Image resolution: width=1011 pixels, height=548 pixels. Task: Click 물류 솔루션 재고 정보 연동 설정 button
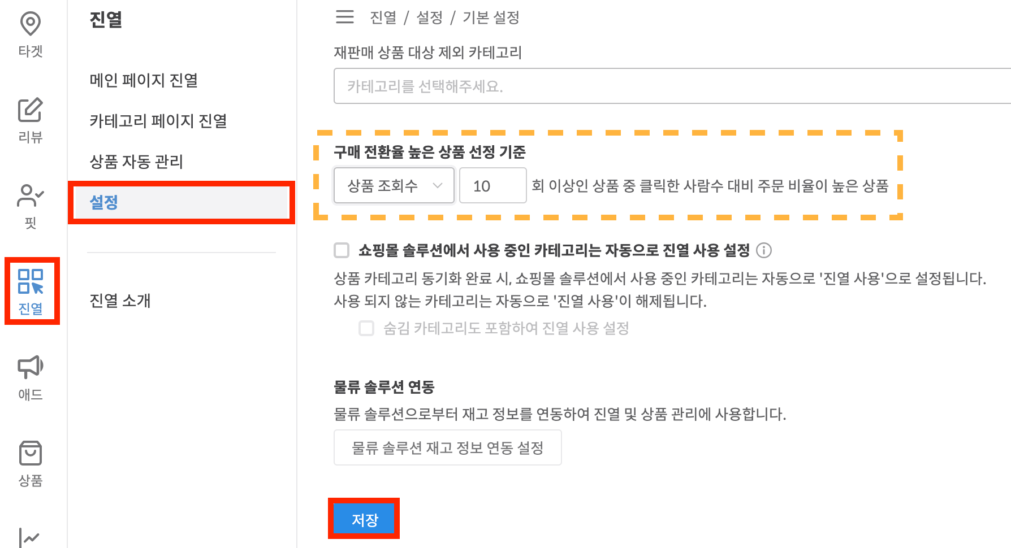448,447
